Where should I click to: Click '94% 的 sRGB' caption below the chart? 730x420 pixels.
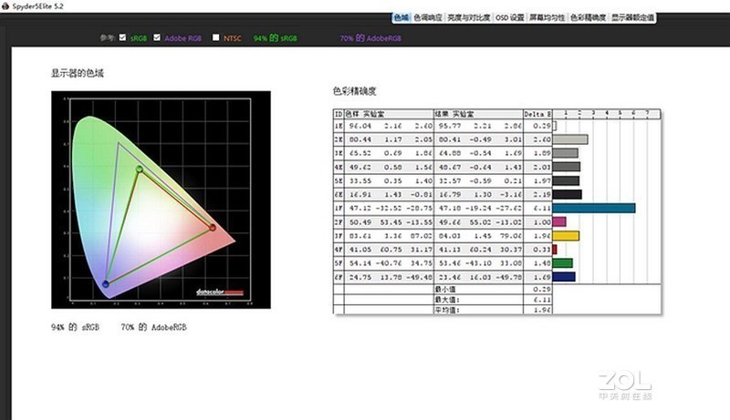pos(75,327)
